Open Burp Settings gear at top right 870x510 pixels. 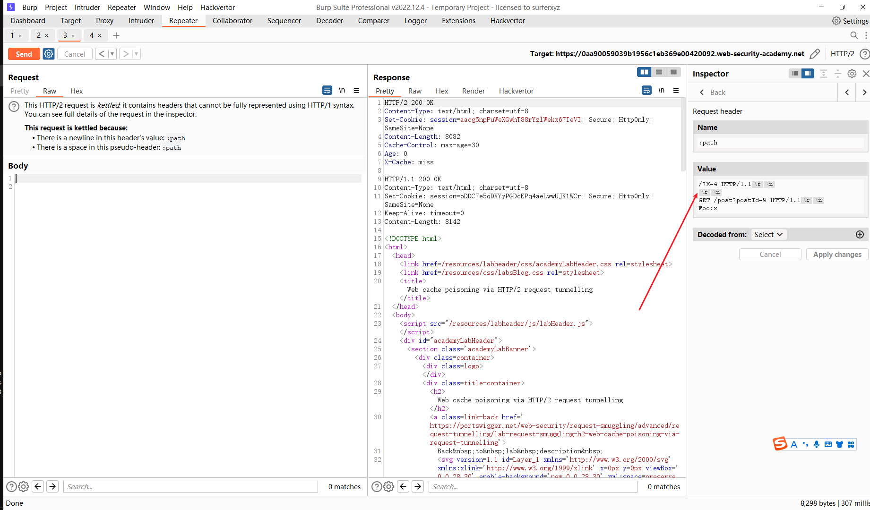tap(836, 21)
